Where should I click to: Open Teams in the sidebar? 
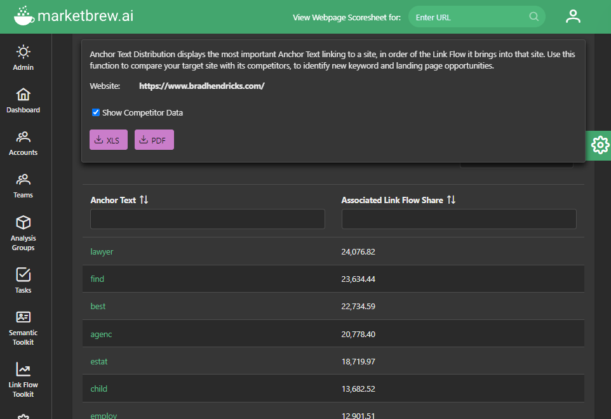tap(23, 185)
